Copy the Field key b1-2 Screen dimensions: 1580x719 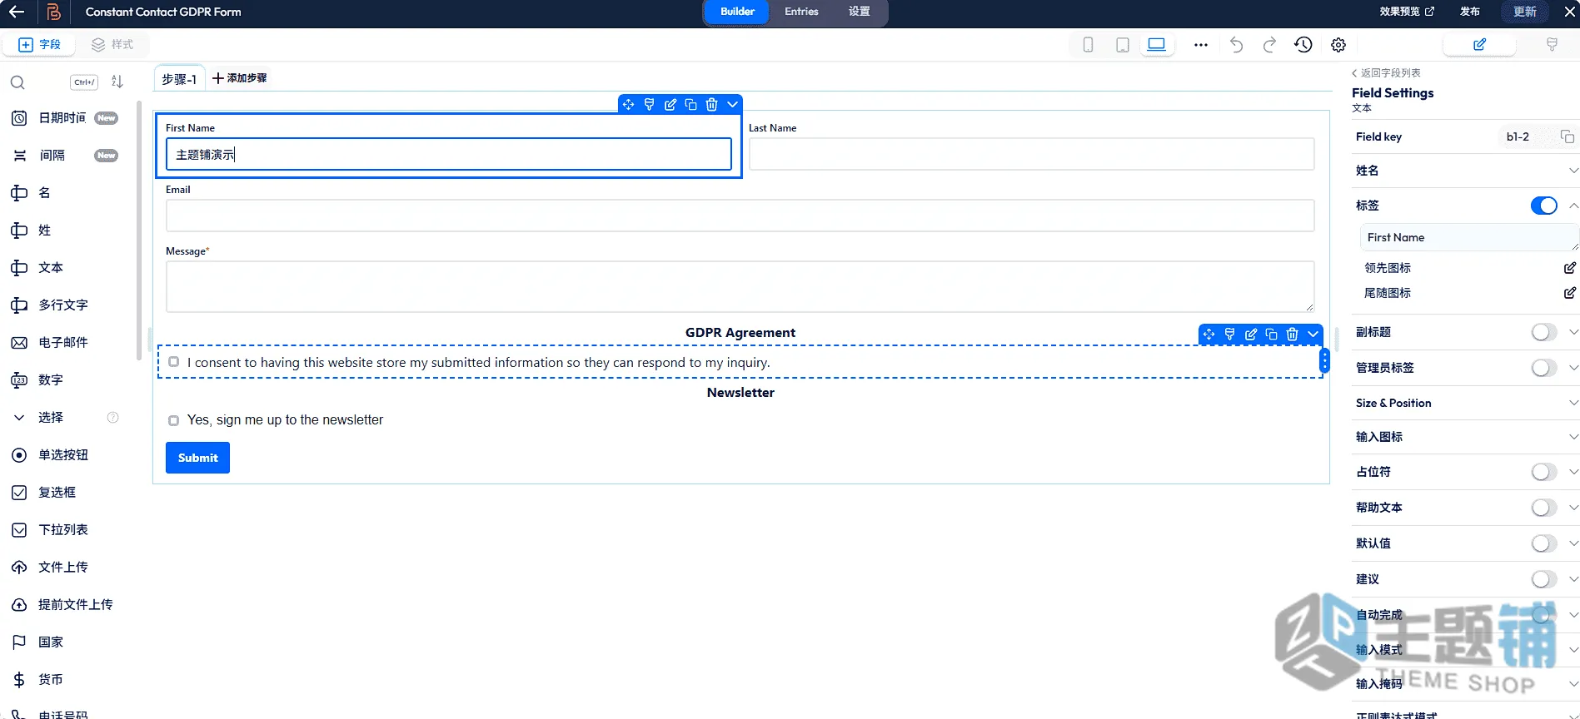(1567, 136)
